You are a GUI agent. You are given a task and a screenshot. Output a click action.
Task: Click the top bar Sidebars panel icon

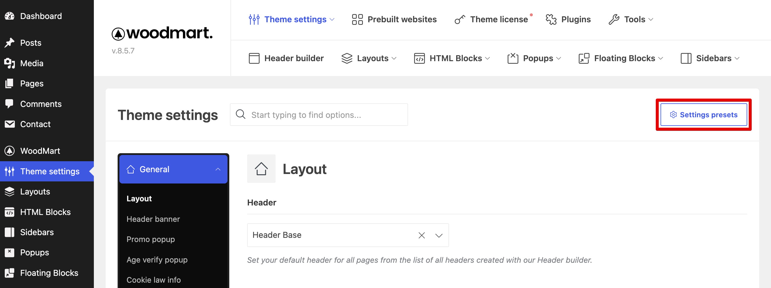point(686,58)
